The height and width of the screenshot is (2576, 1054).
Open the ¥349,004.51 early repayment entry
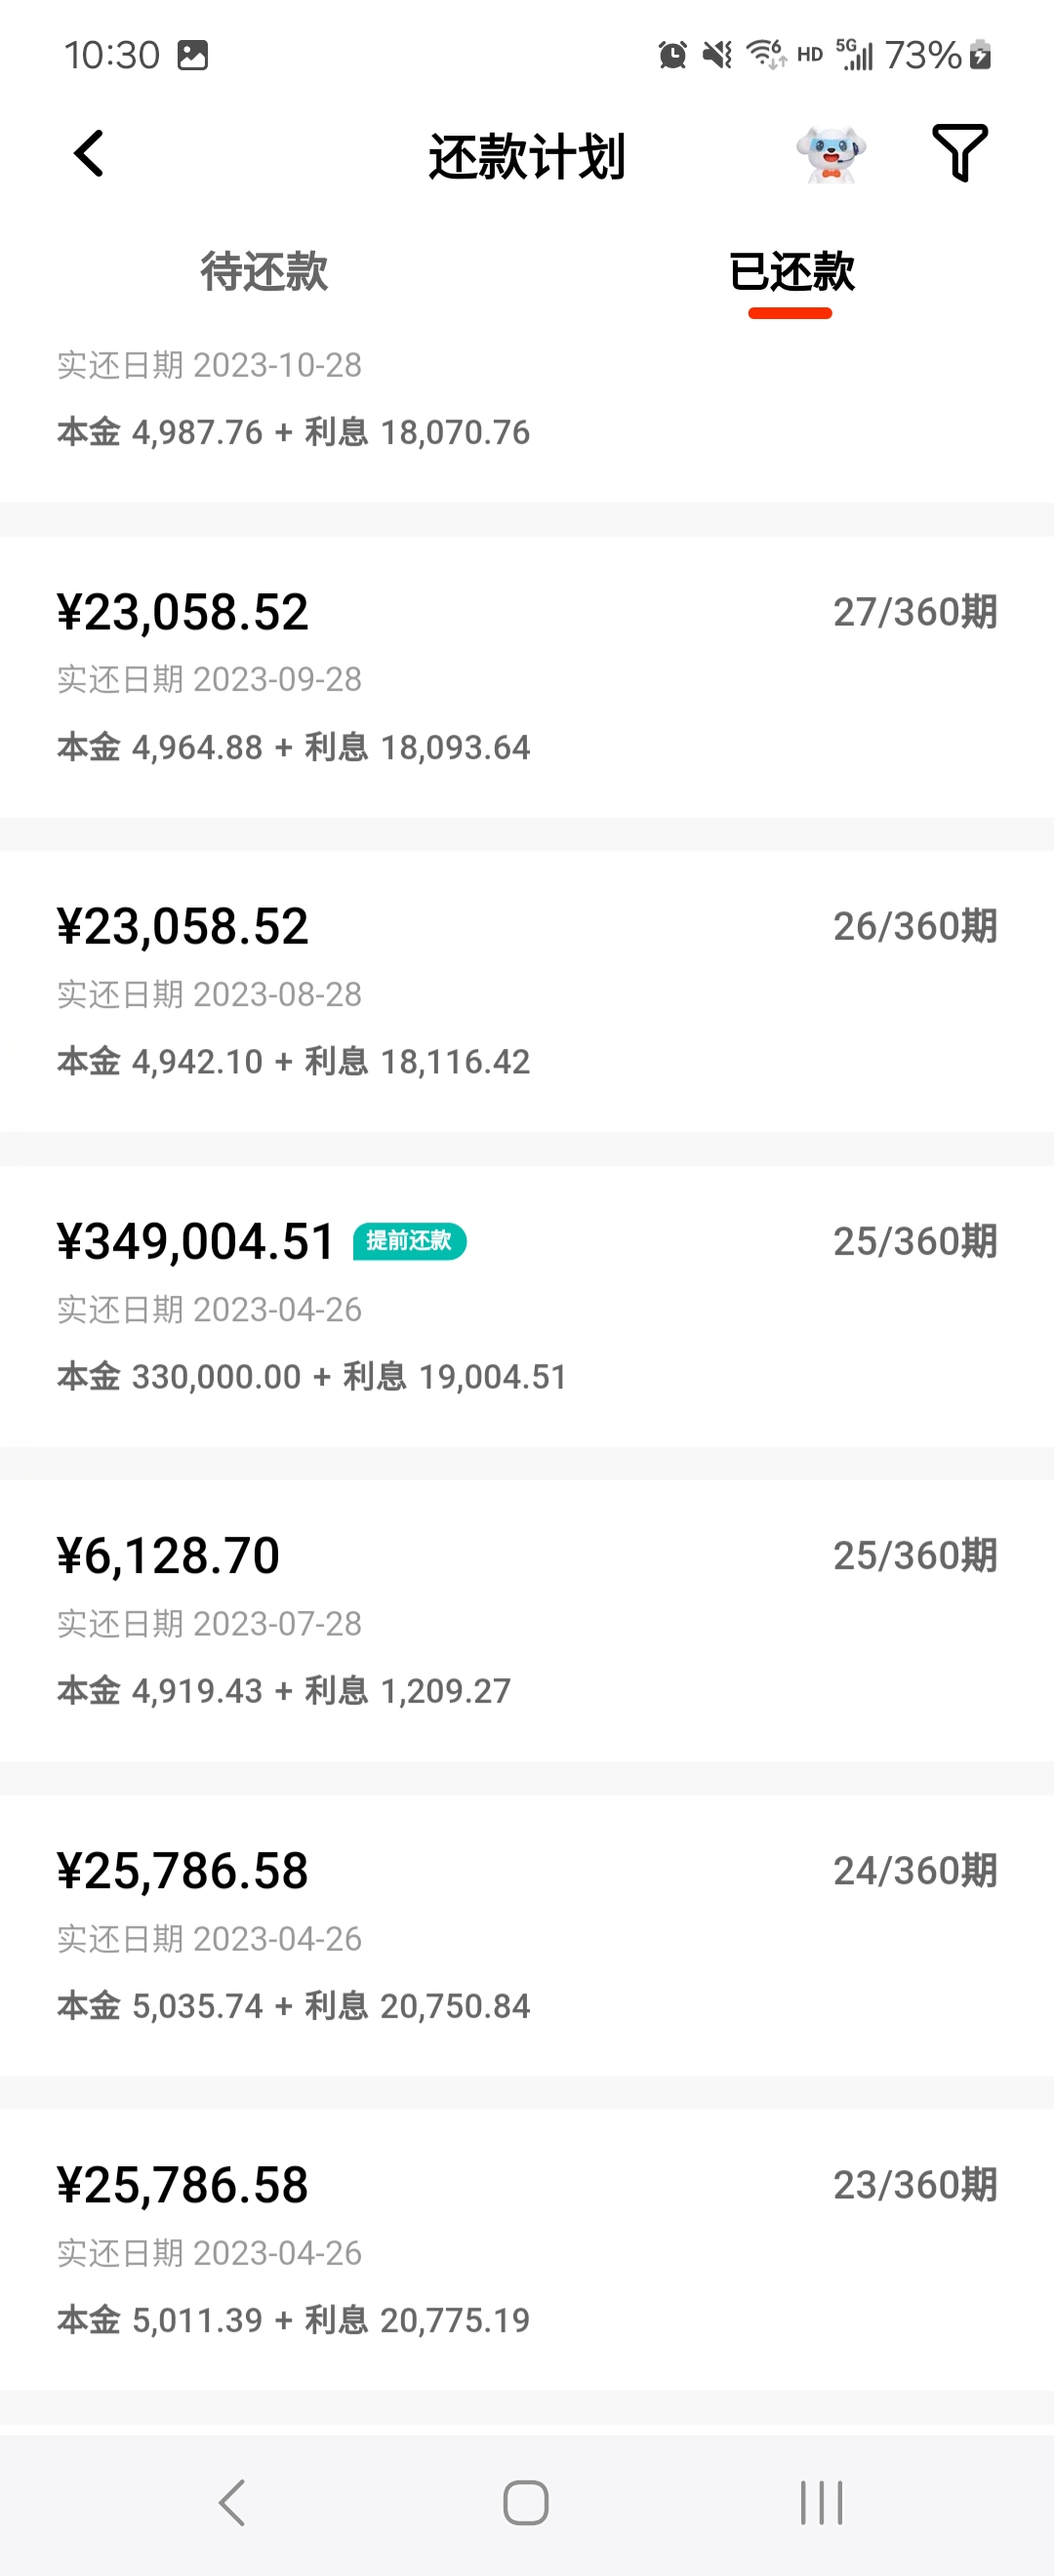[527, 1306]
